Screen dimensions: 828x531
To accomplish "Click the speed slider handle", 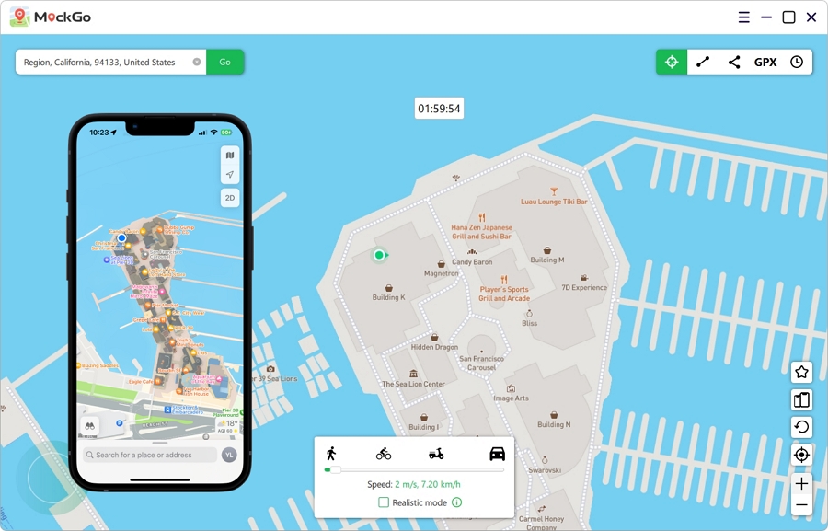I will click(335, 469).
